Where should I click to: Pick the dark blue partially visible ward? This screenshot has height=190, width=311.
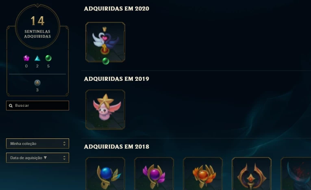[296, 173]
